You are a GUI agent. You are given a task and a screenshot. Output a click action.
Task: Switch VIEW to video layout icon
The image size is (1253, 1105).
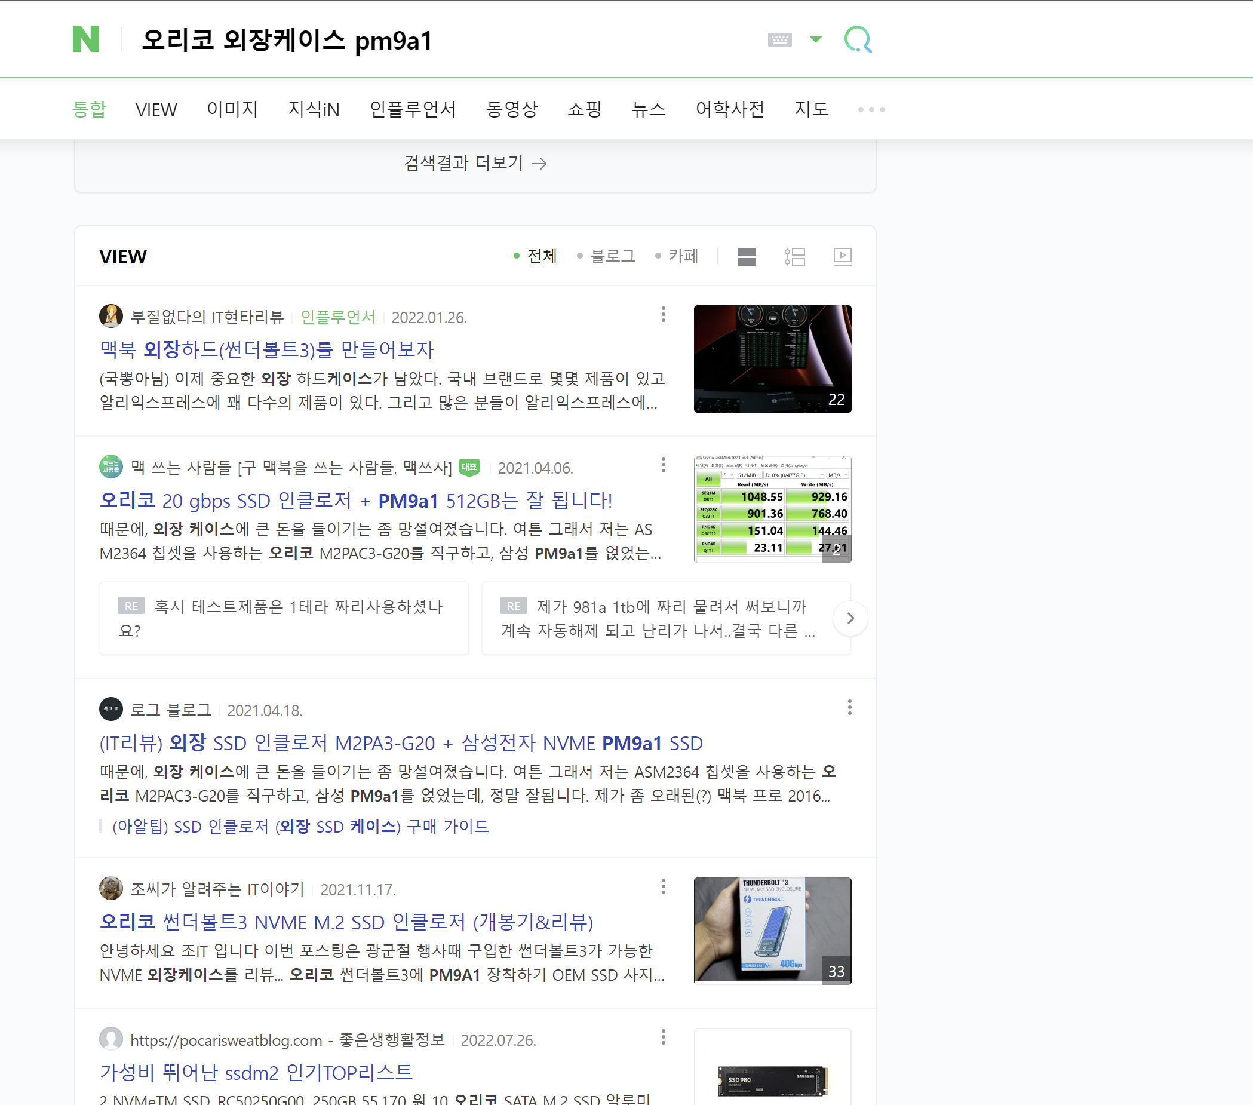click(842, 256)
